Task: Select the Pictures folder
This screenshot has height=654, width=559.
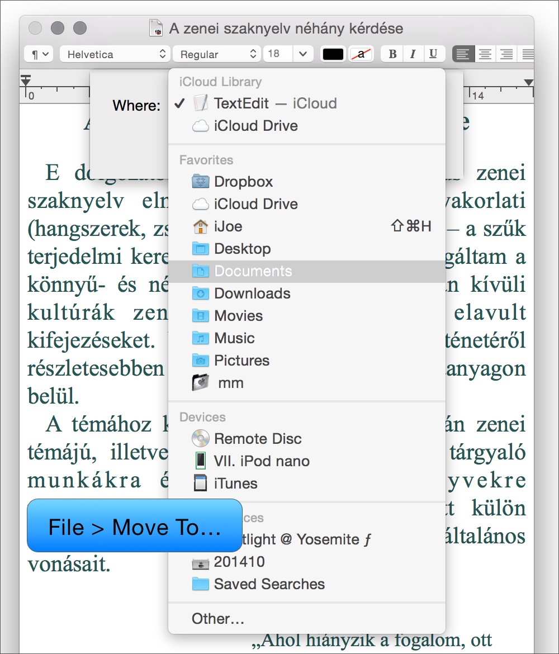Action: pyautogui.click(x=307, y=361)
